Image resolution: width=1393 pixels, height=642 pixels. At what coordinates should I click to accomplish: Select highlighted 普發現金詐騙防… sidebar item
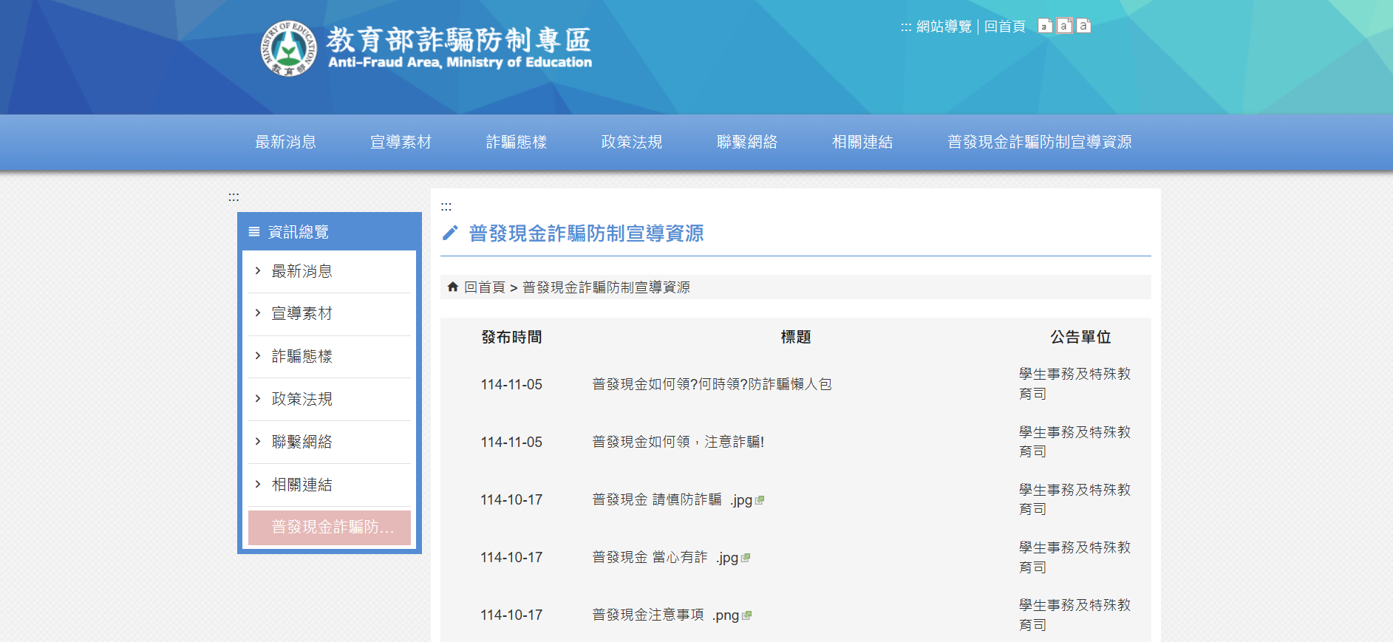point(330,527)
